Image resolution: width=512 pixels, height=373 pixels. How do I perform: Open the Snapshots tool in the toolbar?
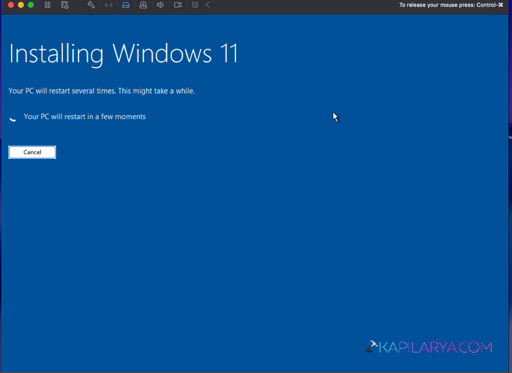pyautogui.click(x=65, y=5)
